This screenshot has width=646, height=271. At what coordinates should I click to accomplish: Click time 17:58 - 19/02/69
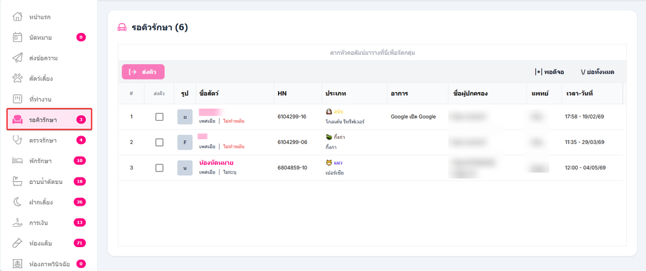[x=585, y=117]
